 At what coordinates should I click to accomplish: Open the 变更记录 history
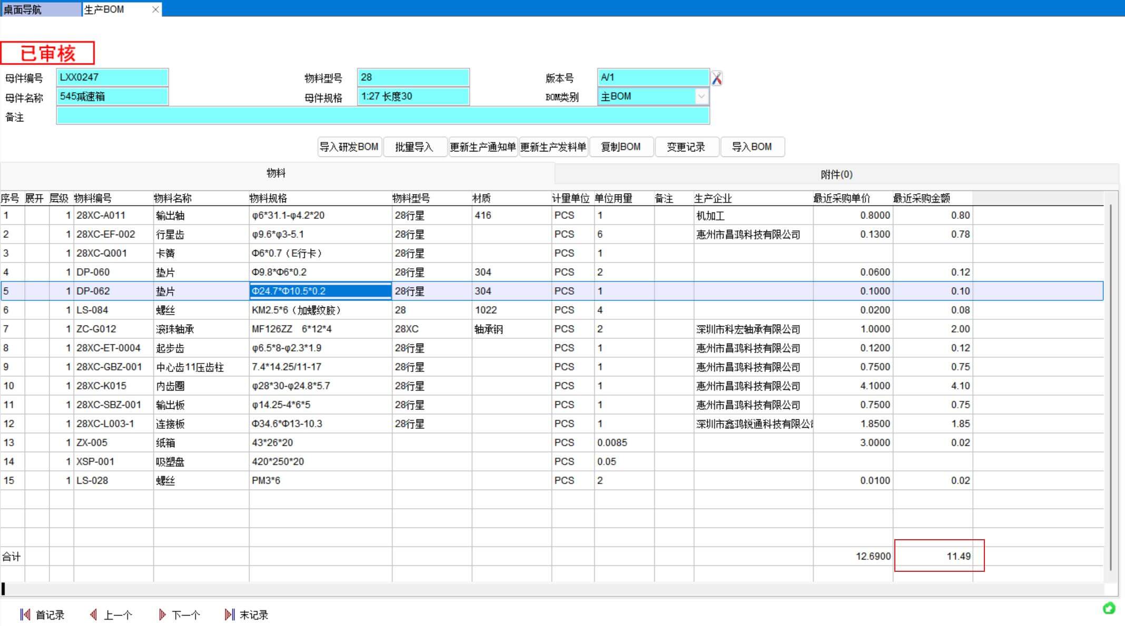[686, 147]
